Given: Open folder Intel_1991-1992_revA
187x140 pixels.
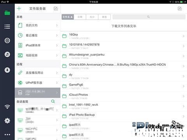Looking at the screenshot, I should (x=124, y=106).
